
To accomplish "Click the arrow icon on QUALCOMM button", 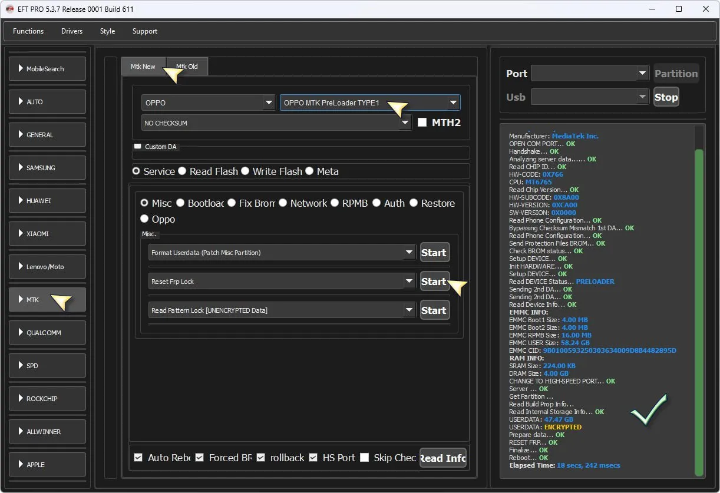I will (21, 333).
